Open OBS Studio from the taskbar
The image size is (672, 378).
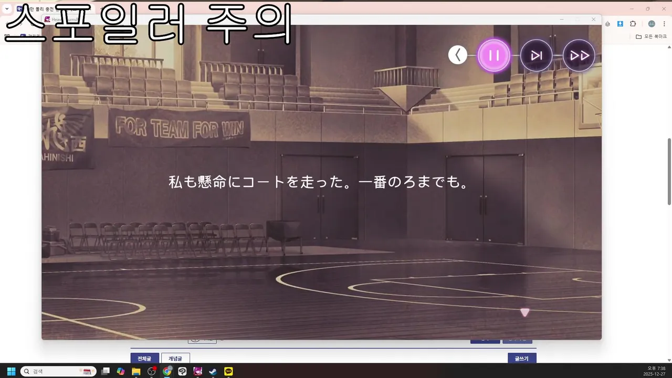(x=152, y=371)
